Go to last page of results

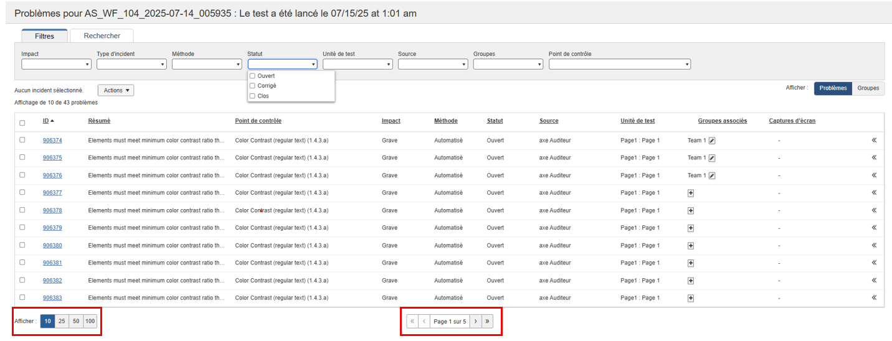(487, 322)
